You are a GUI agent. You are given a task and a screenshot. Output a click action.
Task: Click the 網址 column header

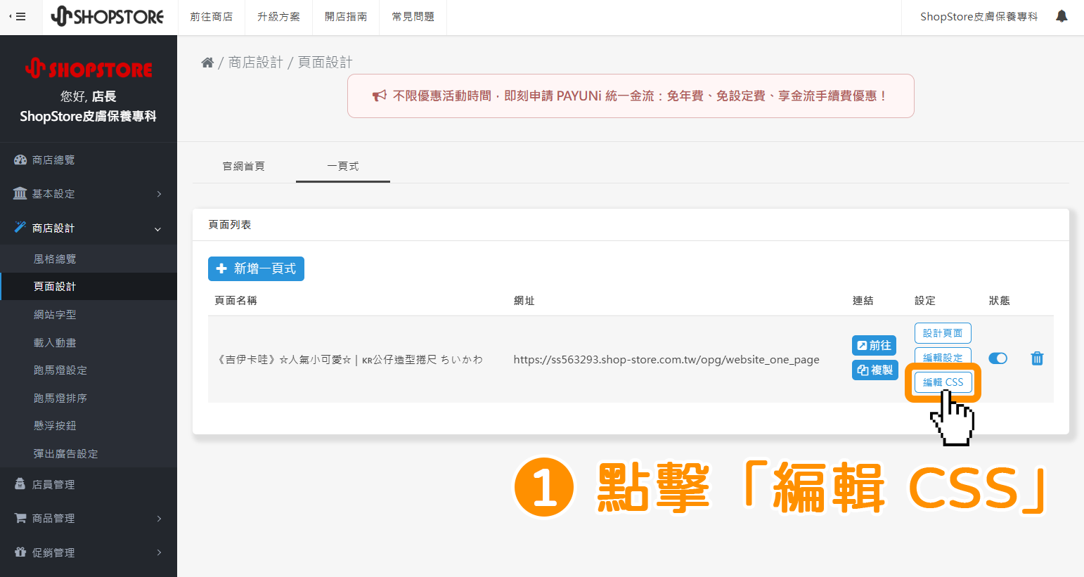tap(524, 300)
